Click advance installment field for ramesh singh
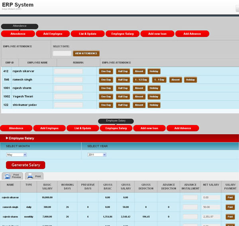Image resolution: width=239 pixels, height=226 pixels. pyautogui.click(x=190, y=207)
